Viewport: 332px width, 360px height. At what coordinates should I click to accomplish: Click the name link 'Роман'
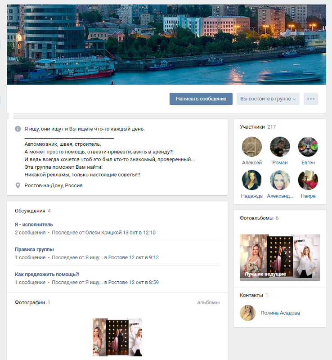(280, 162)
